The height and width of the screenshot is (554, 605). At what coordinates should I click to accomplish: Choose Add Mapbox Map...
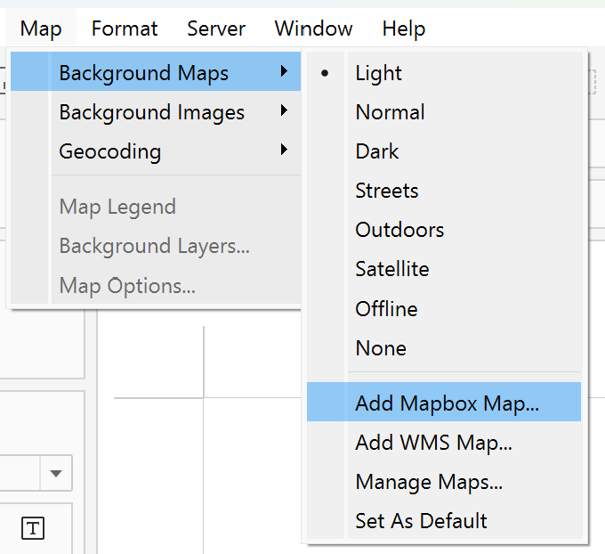[444, 402]
